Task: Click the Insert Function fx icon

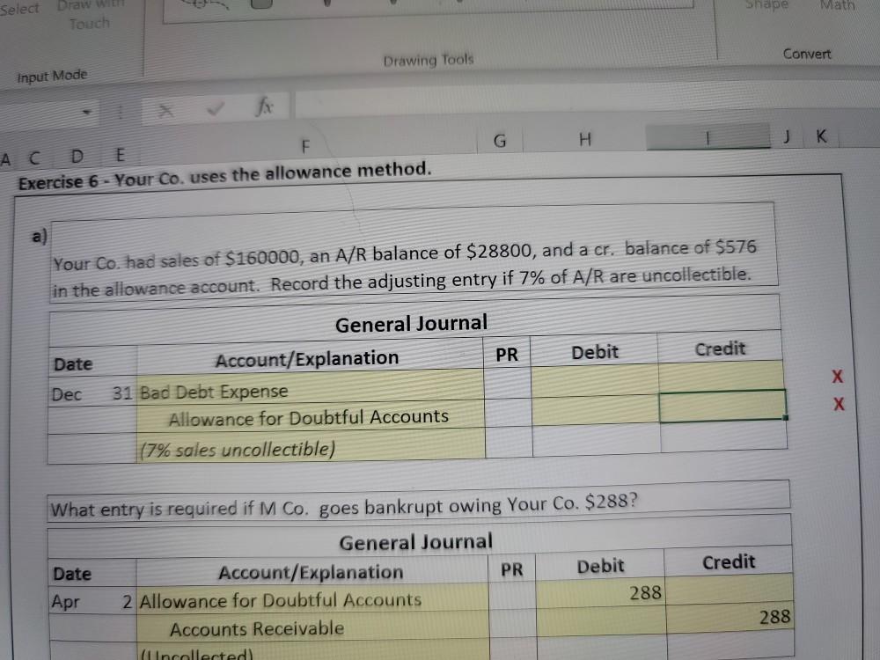Action: [264, 106]
